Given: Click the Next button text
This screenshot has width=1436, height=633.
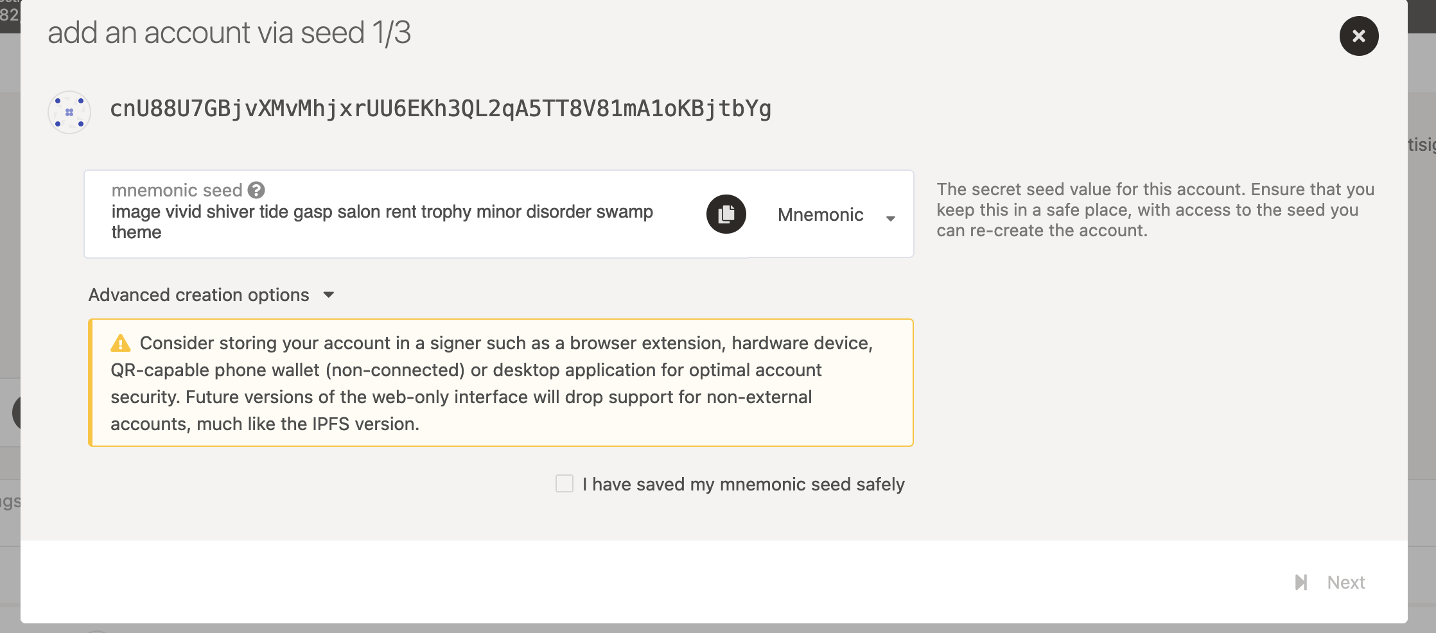Looking at the screenshot, I should point(1346,582).
